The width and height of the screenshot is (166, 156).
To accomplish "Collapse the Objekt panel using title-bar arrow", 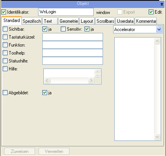I will [x=162, y=4].
